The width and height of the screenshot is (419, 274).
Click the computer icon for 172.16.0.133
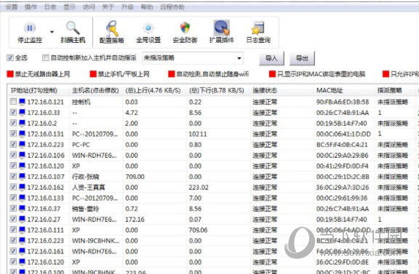click(x=22, y=198)
